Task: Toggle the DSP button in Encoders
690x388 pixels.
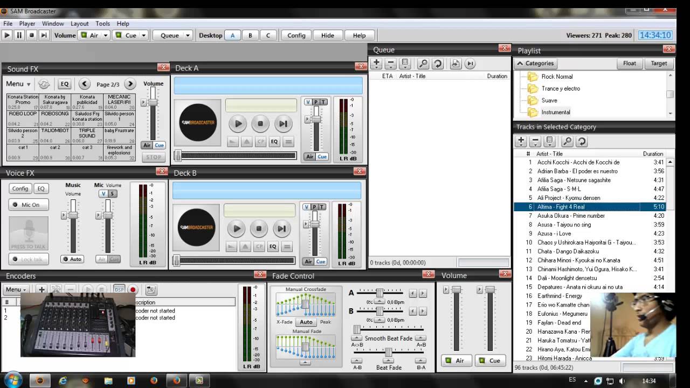Action: (x=119, y=289)
